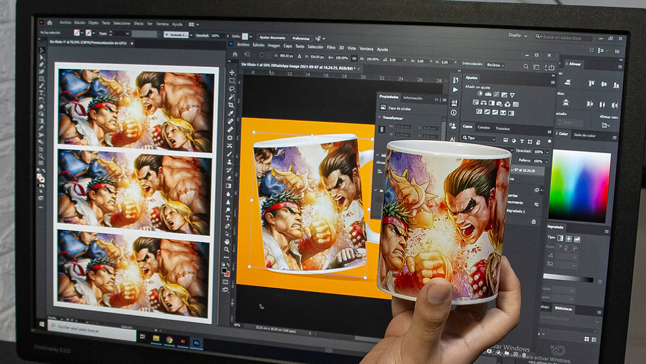Switch to the Canales tab

[x=483, y=128]
